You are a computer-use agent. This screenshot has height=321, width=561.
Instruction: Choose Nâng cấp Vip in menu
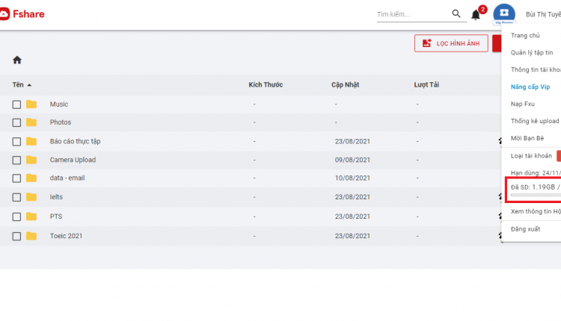pos(530,87)
